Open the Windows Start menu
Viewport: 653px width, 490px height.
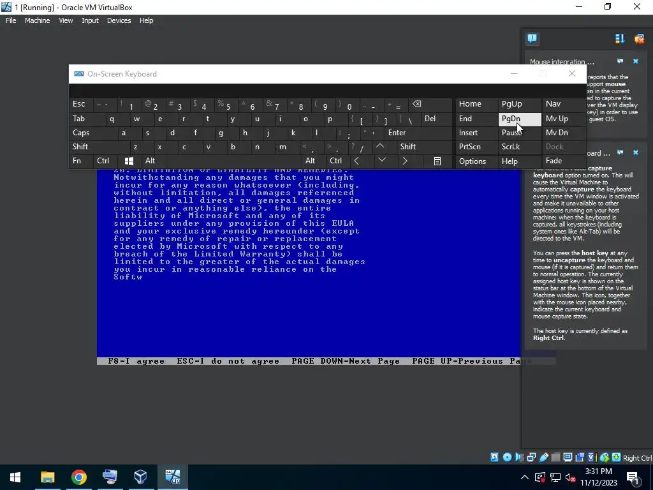[15, 477]
